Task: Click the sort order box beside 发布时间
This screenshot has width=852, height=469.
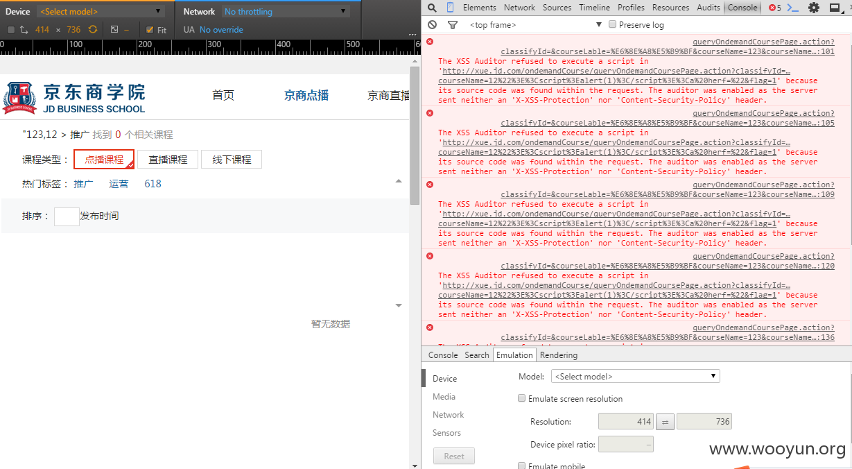Action: (x=67, y=216)
